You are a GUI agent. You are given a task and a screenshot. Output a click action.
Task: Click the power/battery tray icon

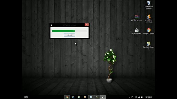click(136, 97)
